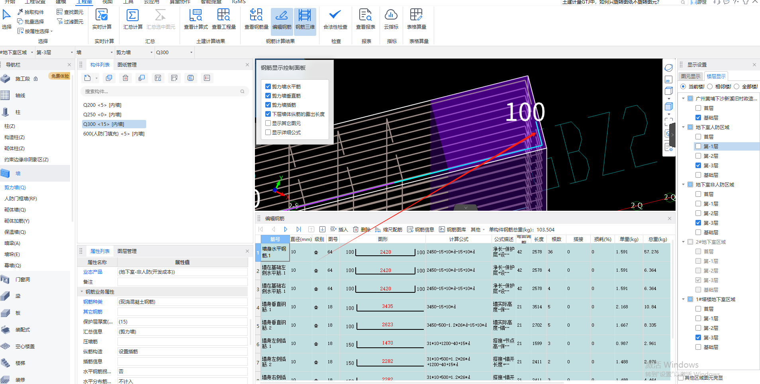Screen dimensions: 760x384
Task: Switch to the 图元显示 tab
Action: pyautogui.click(x=690, y=76)
